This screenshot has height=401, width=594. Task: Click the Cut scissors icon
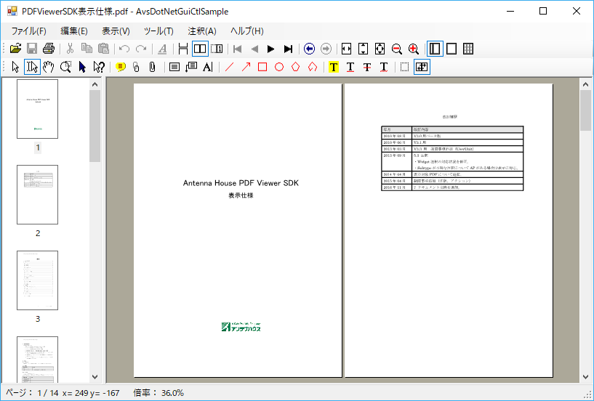pyautogui.click(x=70, y=49)
